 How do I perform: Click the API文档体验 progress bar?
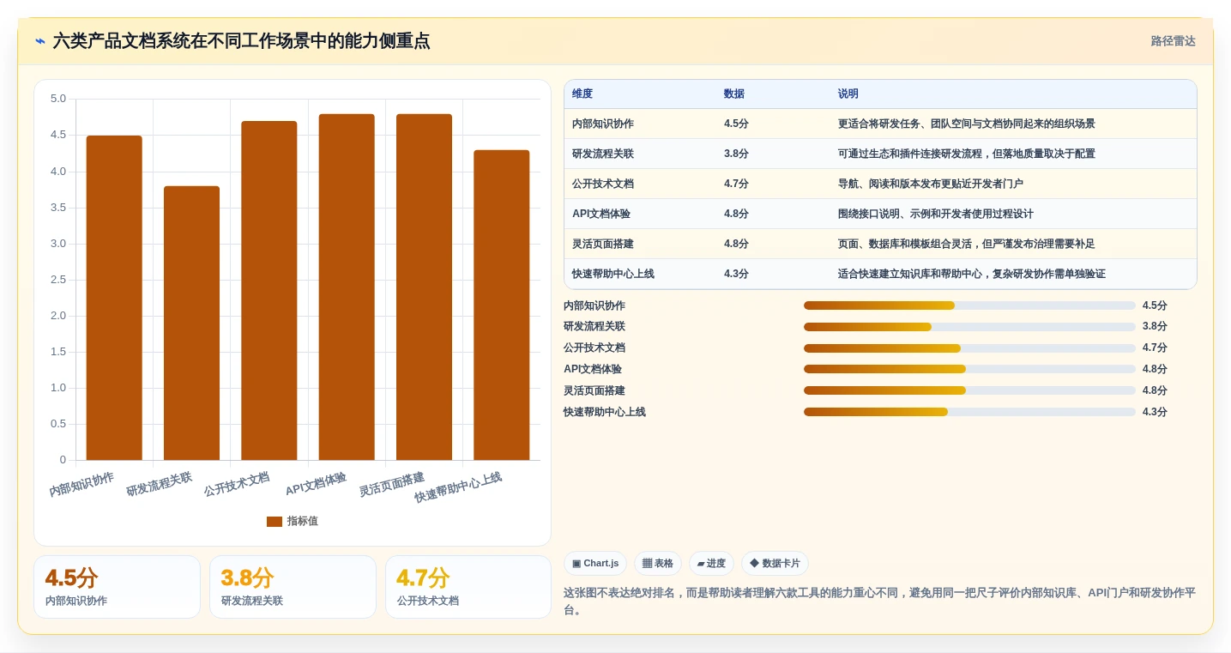[x=969, y=369]
